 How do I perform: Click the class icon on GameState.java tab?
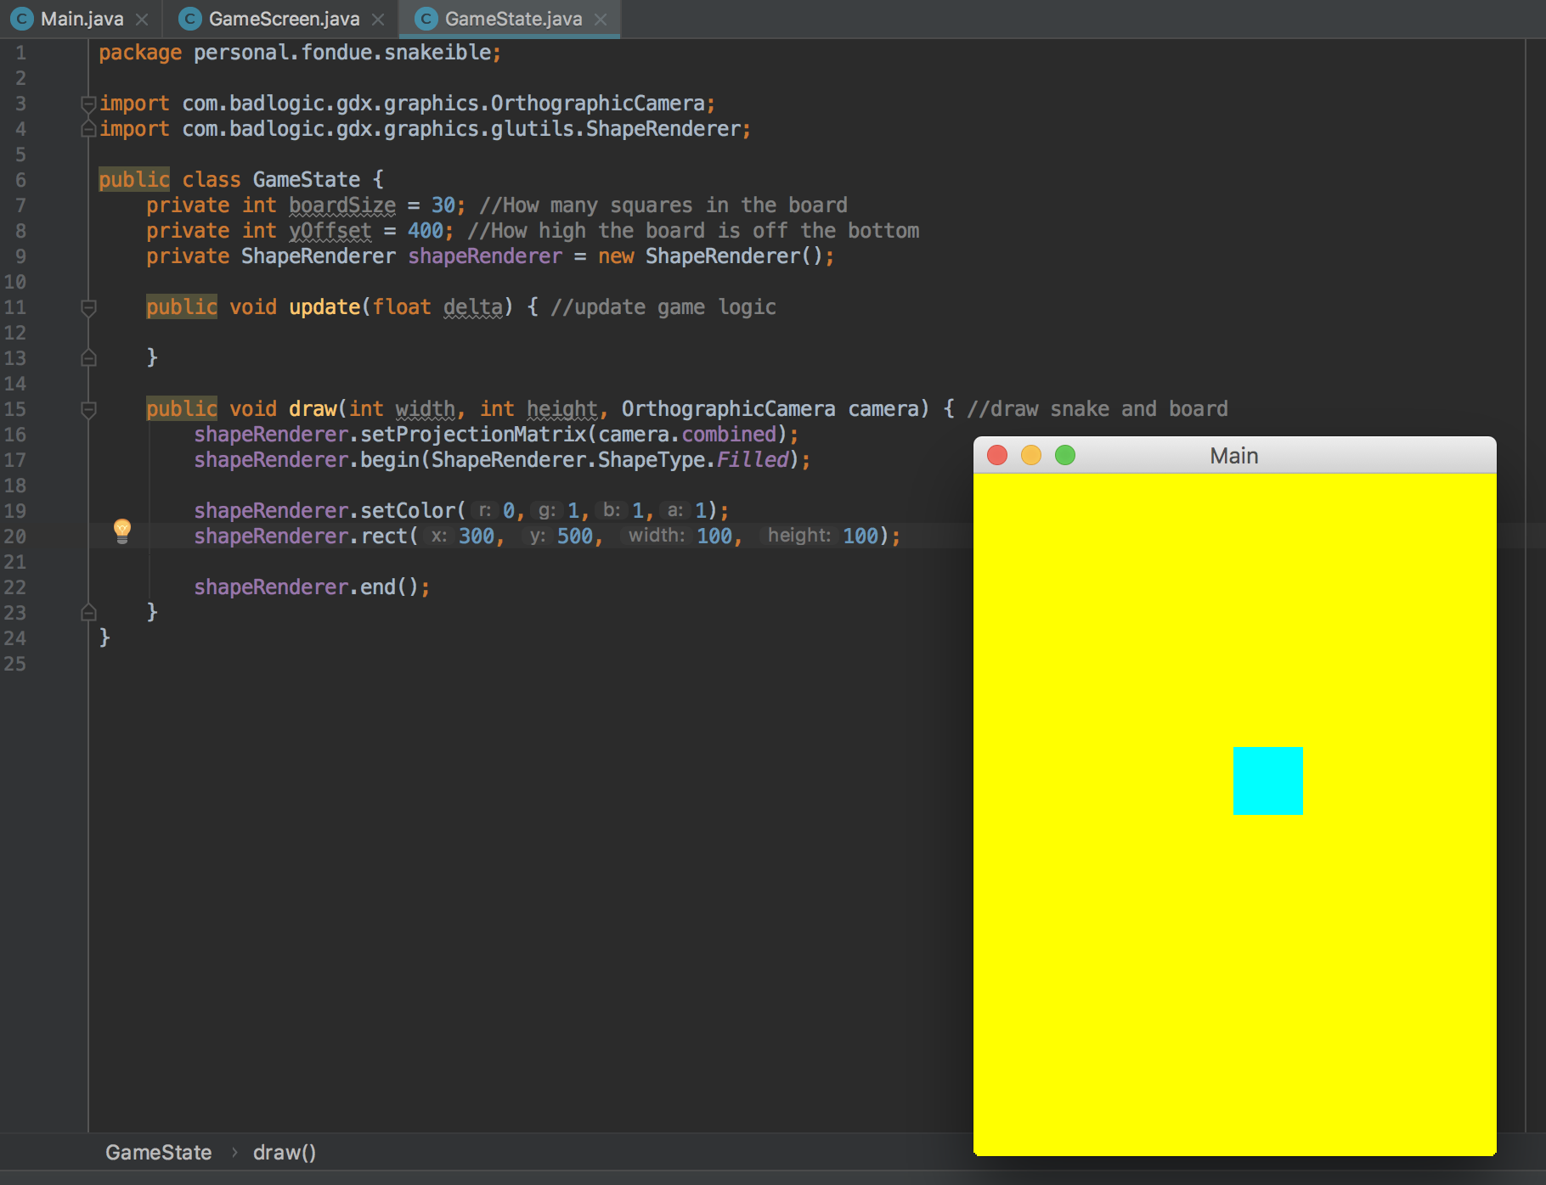coord(426,19)
